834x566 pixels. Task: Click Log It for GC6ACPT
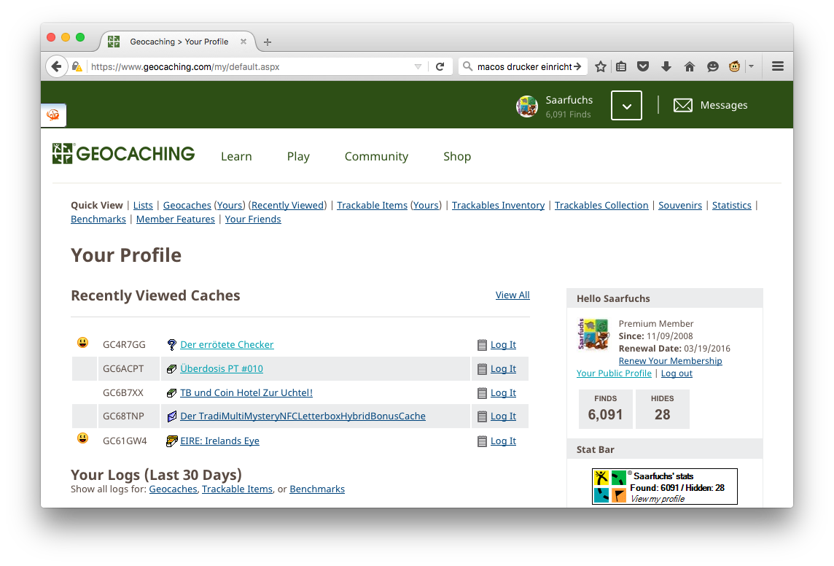(x=503, y=368)
